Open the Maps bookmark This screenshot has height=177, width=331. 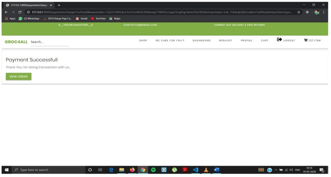click(115, 18)
